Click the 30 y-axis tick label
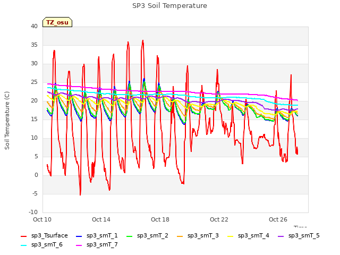340x255 pixels. (34, 64)
